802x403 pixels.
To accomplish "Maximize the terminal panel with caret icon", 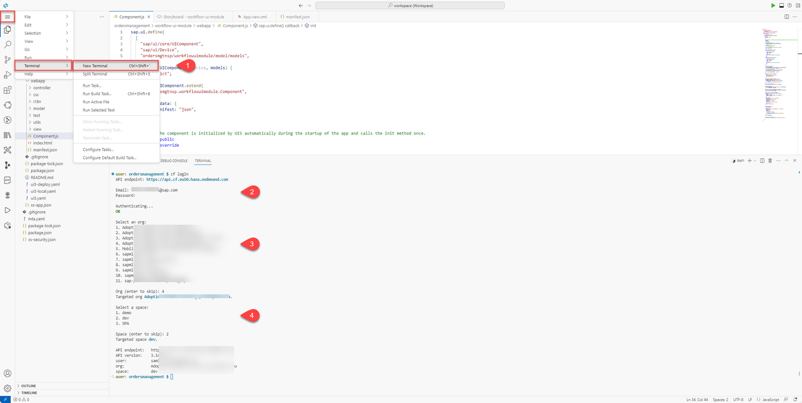I will coord(786,161).
